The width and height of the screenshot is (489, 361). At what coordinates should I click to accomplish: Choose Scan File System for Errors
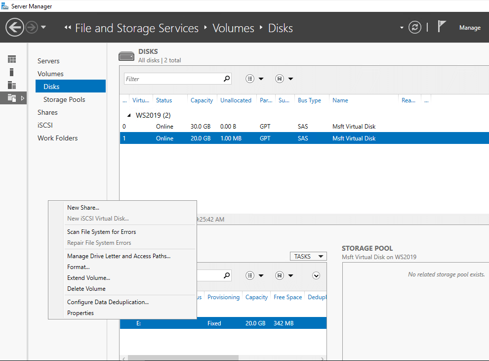(x=102, y=232)
